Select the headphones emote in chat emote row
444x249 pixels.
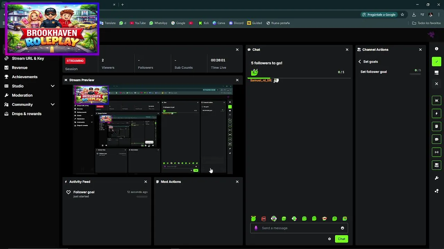coord(274,219)
